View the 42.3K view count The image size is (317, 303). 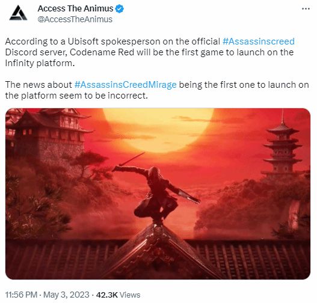106,295
